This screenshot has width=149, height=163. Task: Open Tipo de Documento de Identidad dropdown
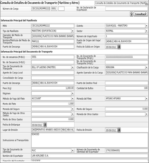click(73, 150)
